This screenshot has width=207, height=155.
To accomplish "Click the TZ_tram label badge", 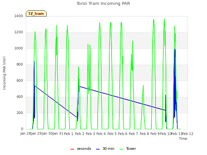I will click(36, 14).
